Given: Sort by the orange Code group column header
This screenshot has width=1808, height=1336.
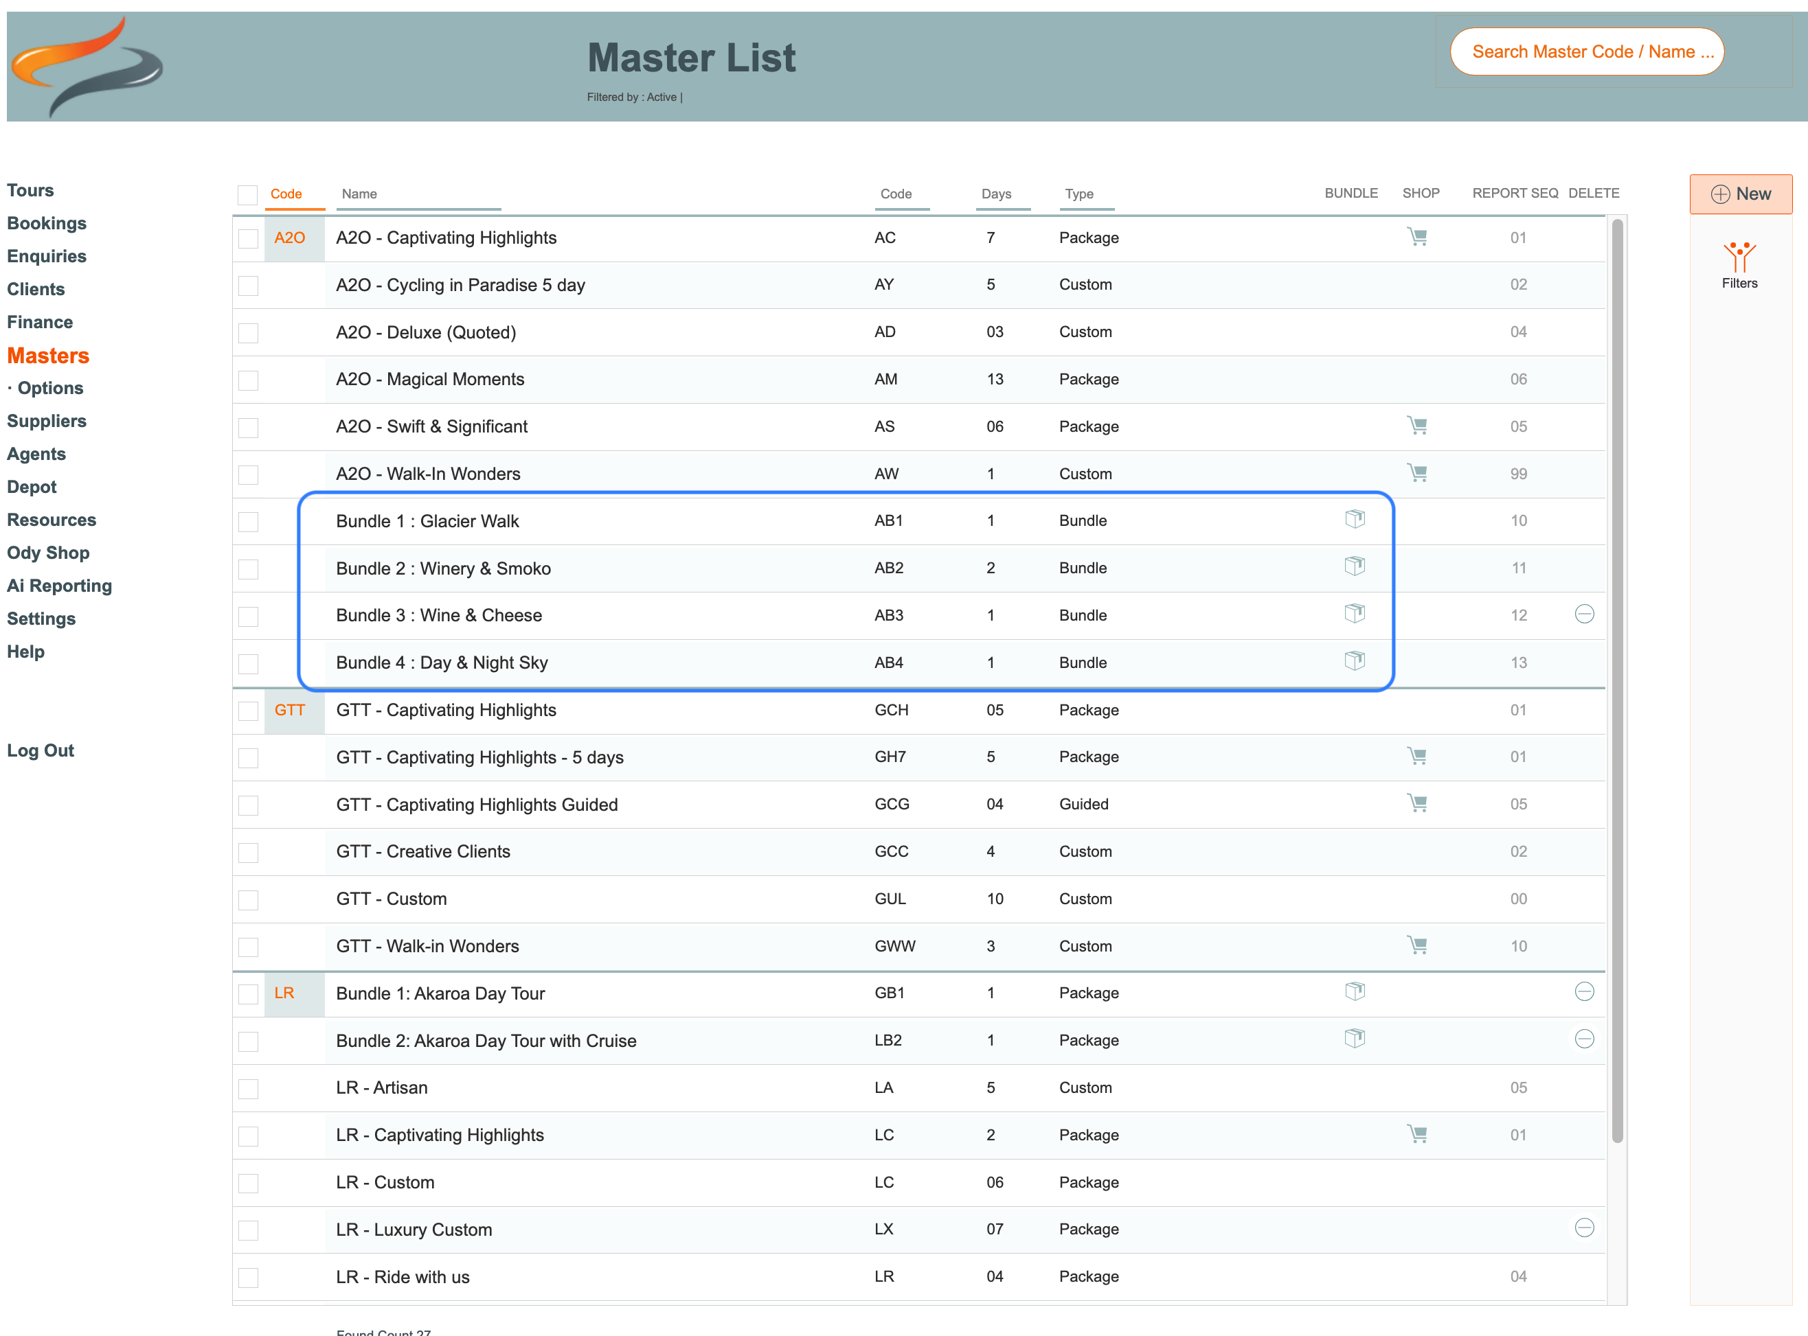Looking at the screenshot, I should tap(286, 194).
